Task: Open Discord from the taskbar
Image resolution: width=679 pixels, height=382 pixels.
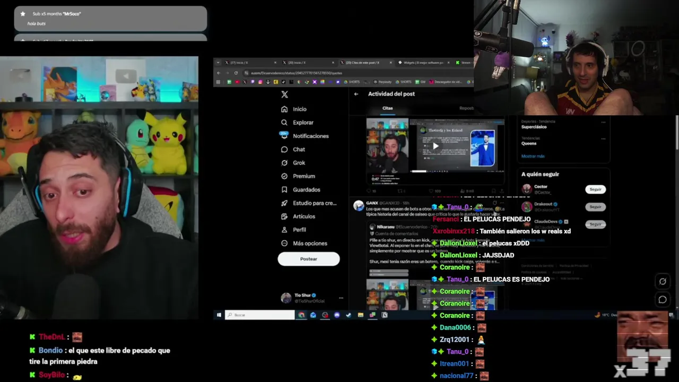Action: pyautogui.click(x=337, y=315)
